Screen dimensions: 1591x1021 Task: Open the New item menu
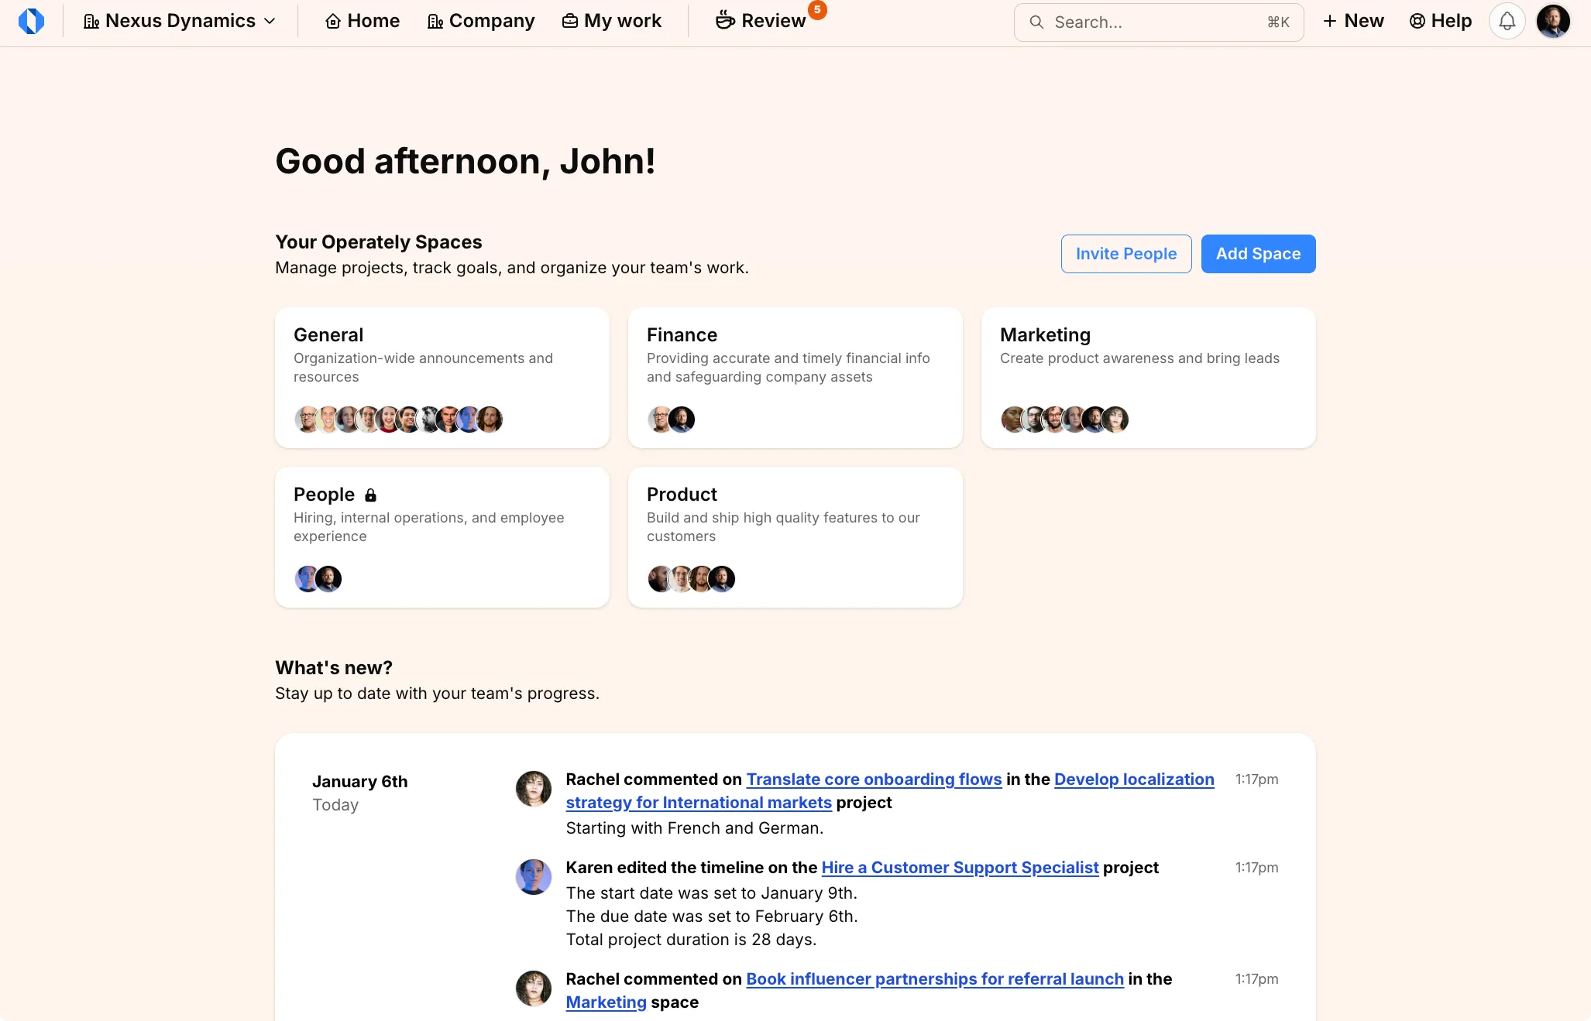coord(1352,21)
